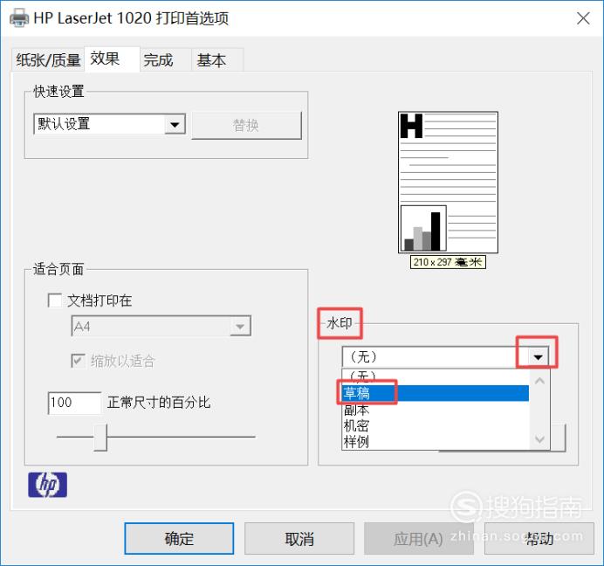The width and height of the screenshot is (604, 566).
Task: Switch to the 纸张/质量 tab
Action: (x=48, y=59)
